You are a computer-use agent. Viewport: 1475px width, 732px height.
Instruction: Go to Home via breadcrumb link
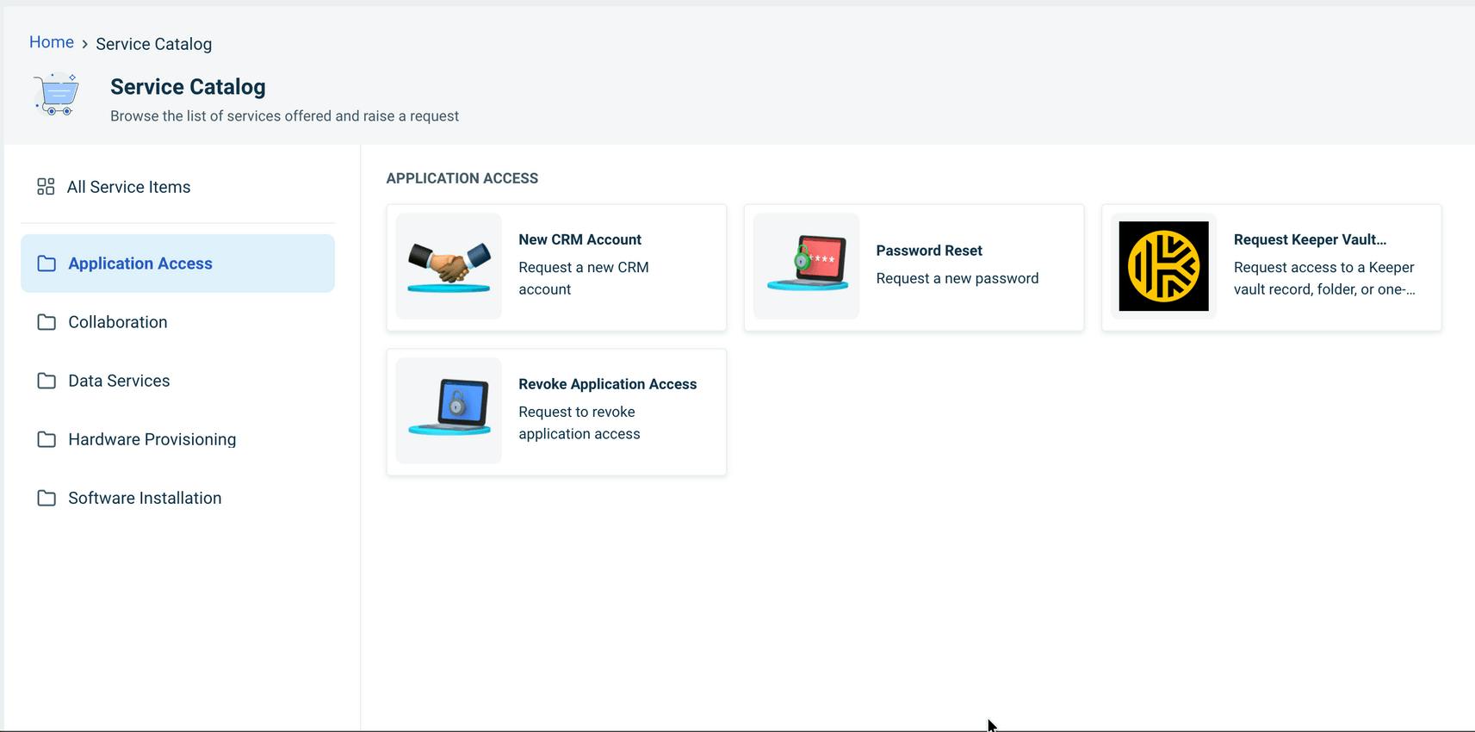click(x=52, y=42)
